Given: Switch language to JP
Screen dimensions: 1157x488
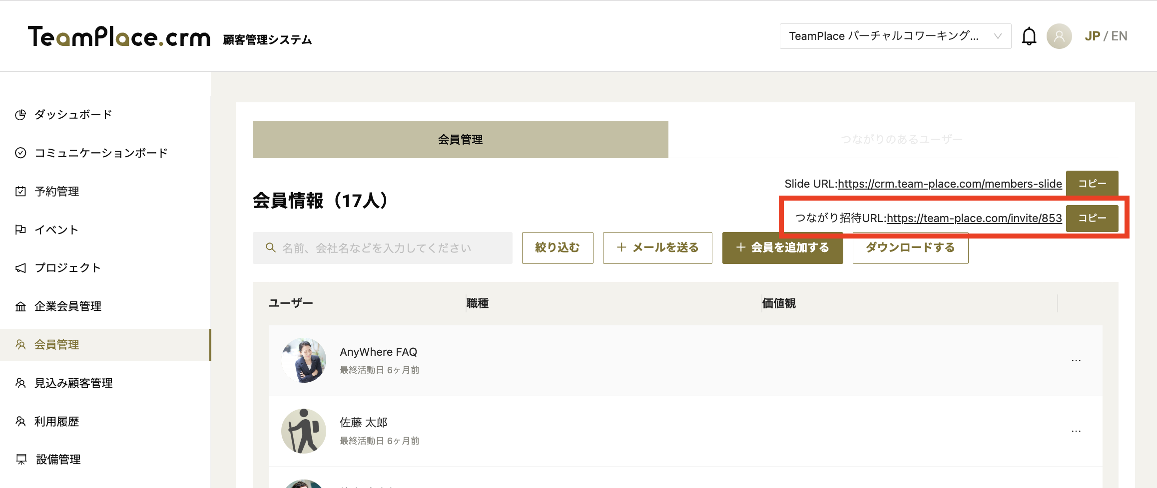Looking at the screenshot, I should pos(1093,36).
